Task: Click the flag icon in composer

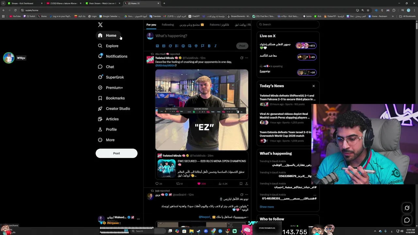Action: 202,46
